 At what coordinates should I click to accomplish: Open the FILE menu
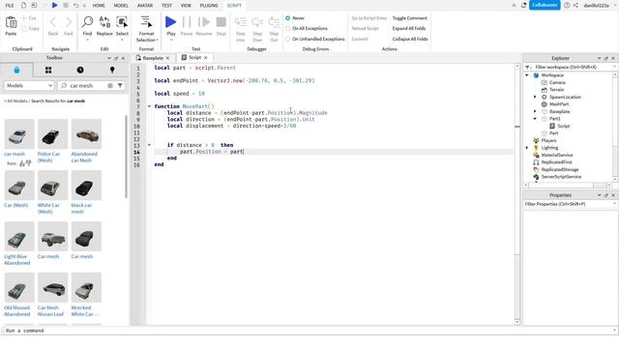click(9, 6)
